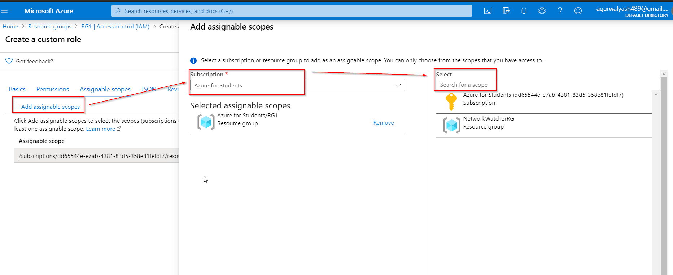The image size is (673, 275).
Task: Open the portal settings gear
Action: click(542, 11)
